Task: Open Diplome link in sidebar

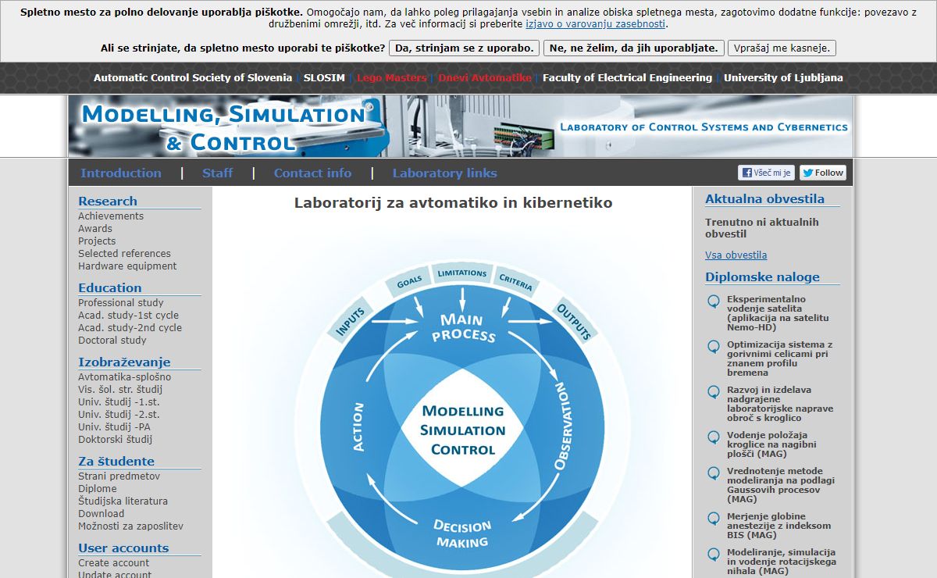Action: [x=98, y=488]
